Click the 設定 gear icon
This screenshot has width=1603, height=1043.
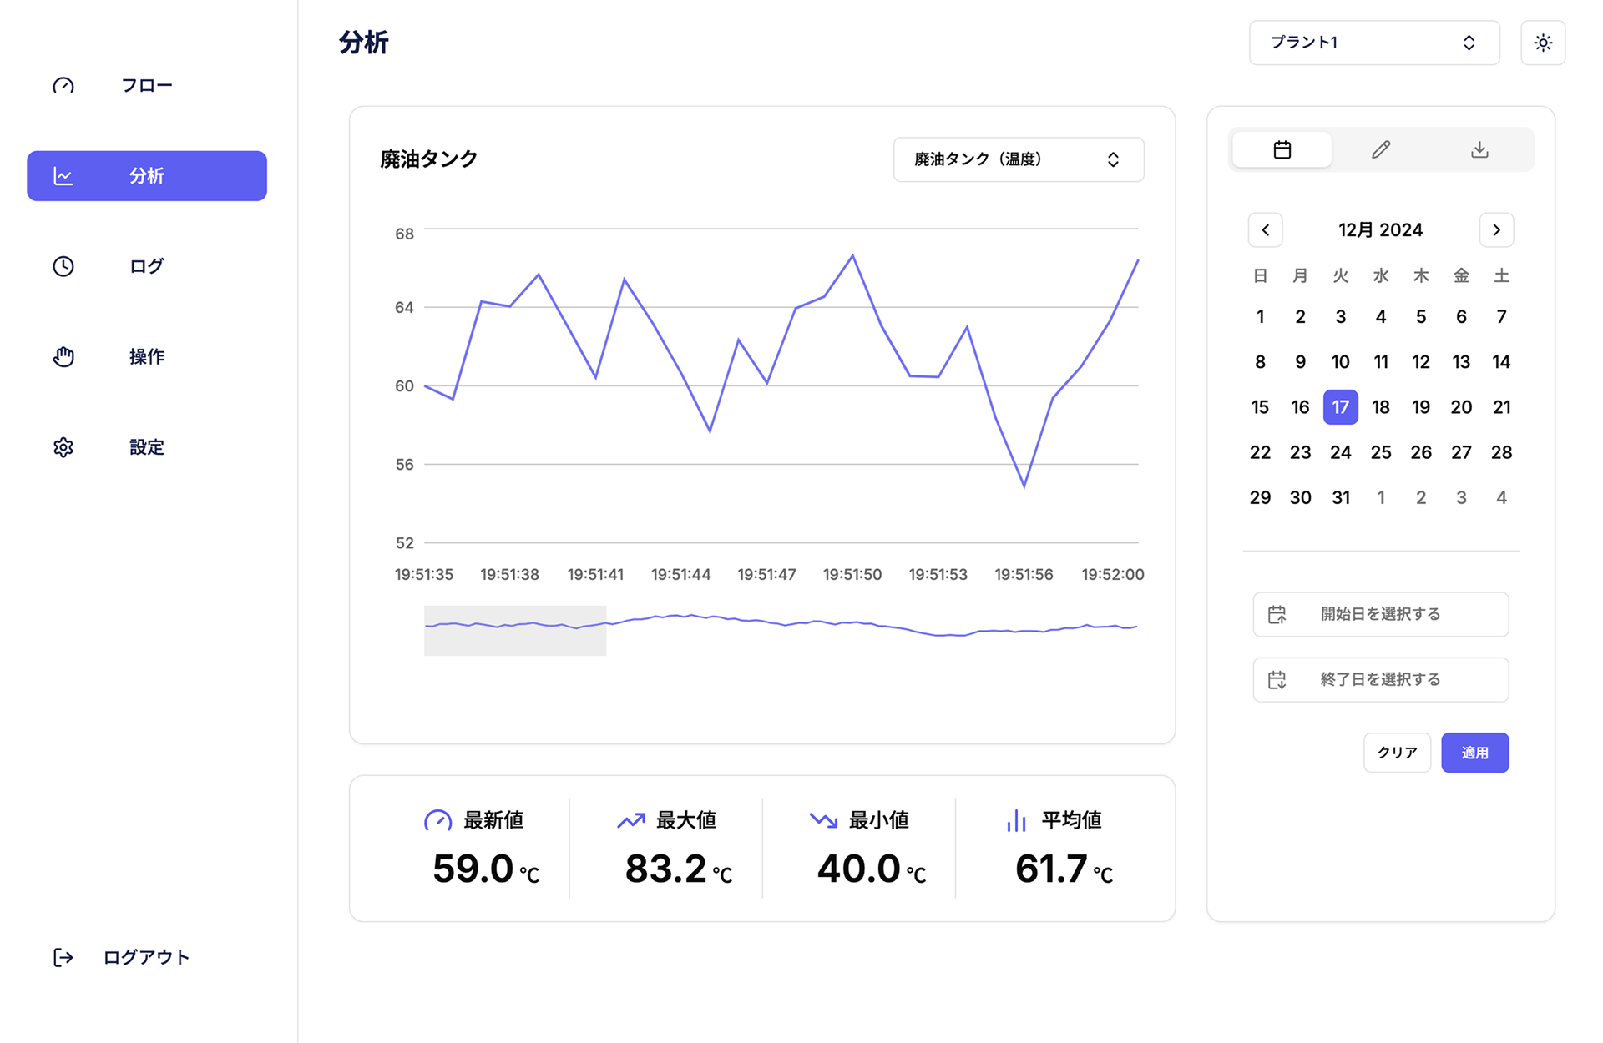(x=63, y=447)
